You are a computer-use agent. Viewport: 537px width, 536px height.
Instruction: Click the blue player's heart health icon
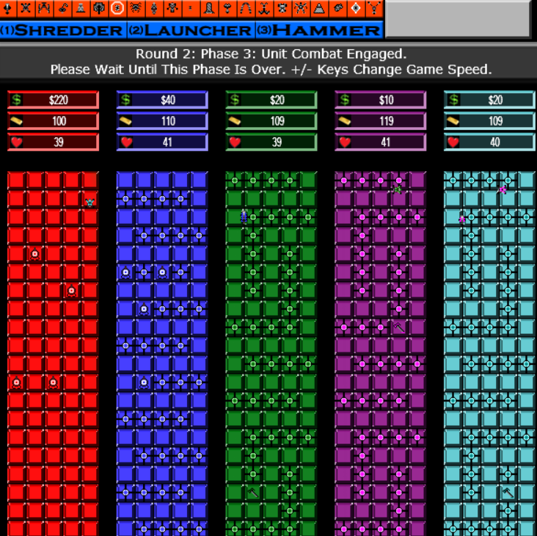point(125,142)
